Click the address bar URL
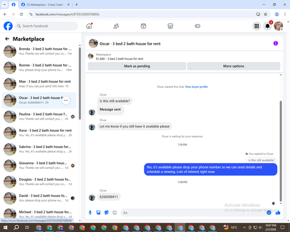 (x=67, y=14)
